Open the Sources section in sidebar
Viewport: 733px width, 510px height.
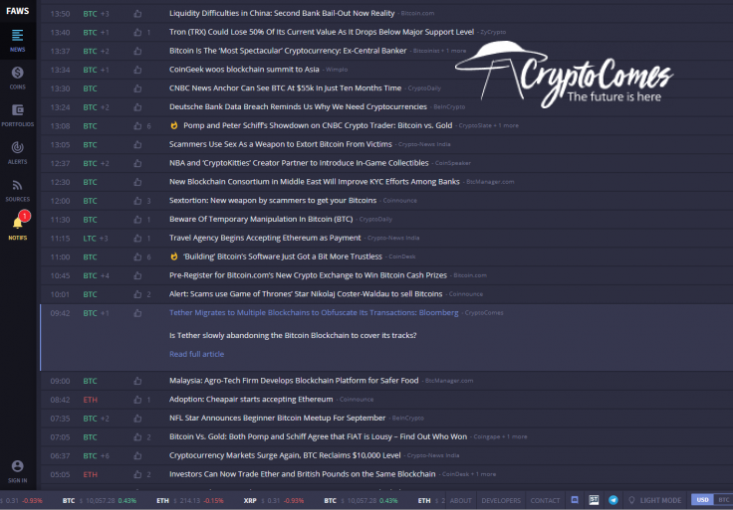(x=17, y=190)
